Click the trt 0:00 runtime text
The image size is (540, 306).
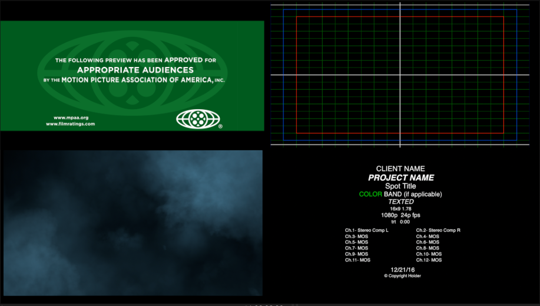pyautogui.click(x=400, y=221)
